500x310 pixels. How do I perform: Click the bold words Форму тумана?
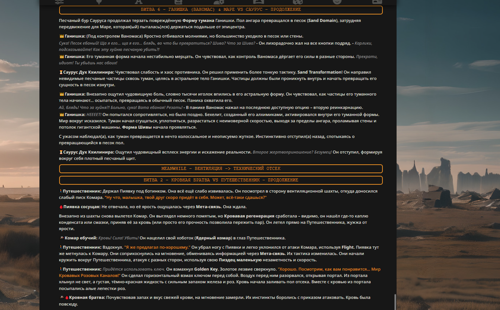coord(198,20)
